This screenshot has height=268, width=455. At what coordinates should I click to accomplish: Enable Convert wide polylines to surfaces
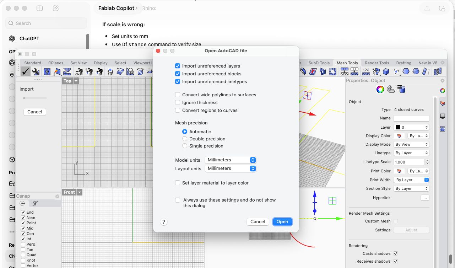178,95
